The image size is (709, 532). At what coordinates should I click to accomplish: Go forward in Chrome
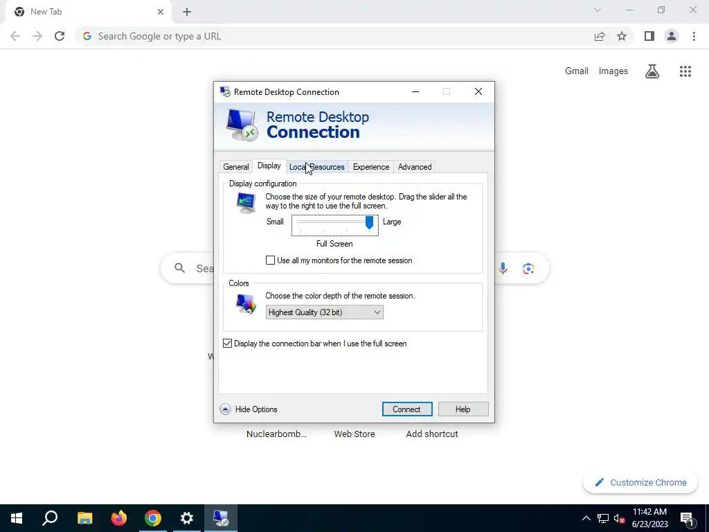click(37, 36)
